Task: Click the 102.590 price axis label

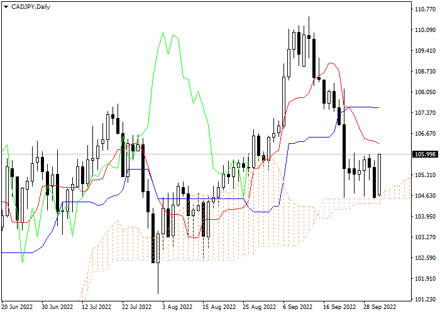Action: point(426,258)
